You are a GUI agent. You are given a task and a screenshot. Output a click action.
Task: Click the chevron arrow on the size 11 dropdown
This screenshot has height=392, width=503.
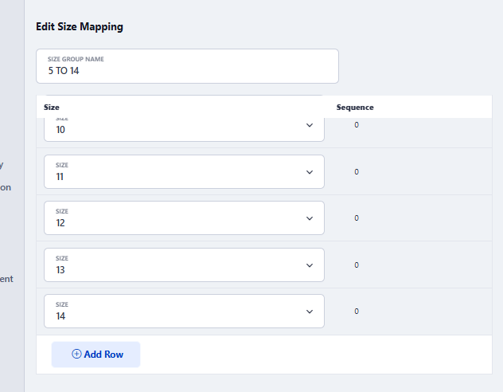coord(310,172)
